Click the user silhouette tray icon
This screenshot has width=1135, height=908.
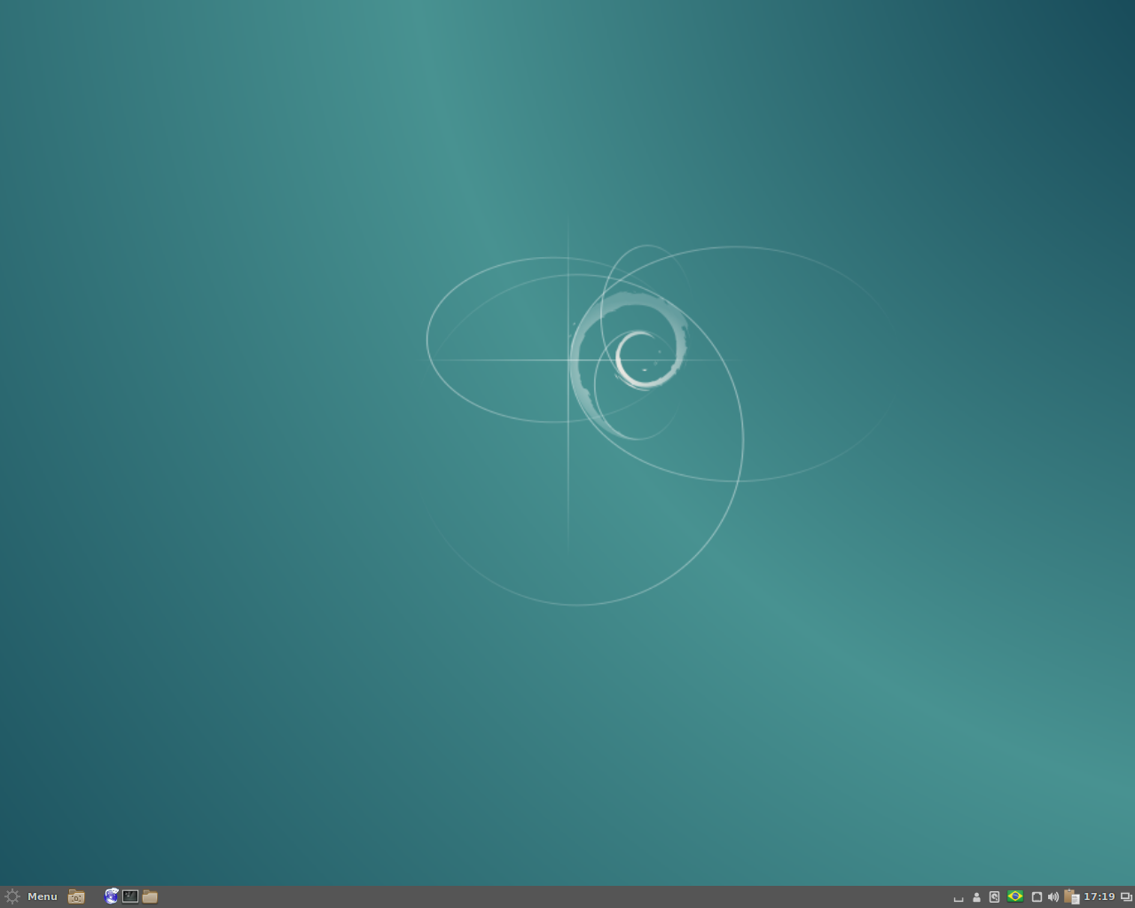point(976,897)
